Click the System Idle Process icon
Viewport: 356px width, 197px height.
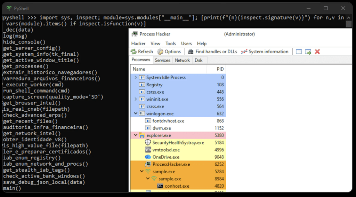pos(142,78)
